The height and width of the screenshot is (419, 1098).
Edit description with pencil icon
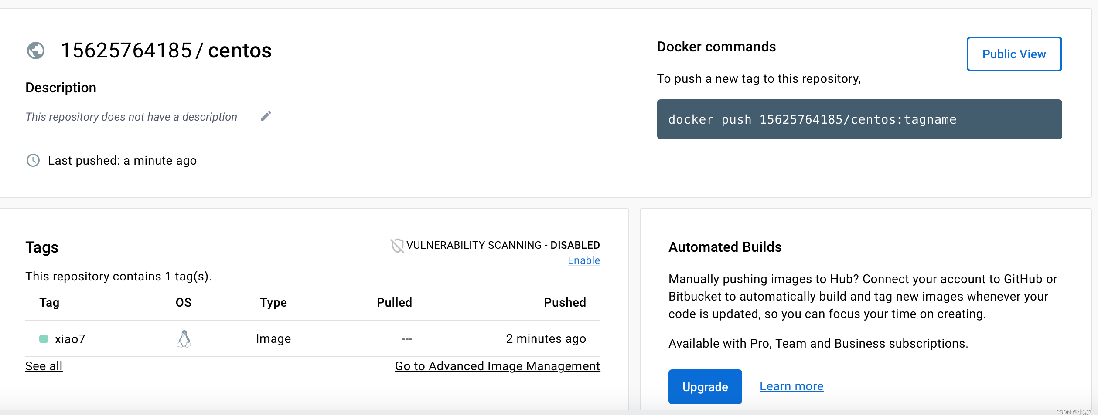click(x=266, y=116)
